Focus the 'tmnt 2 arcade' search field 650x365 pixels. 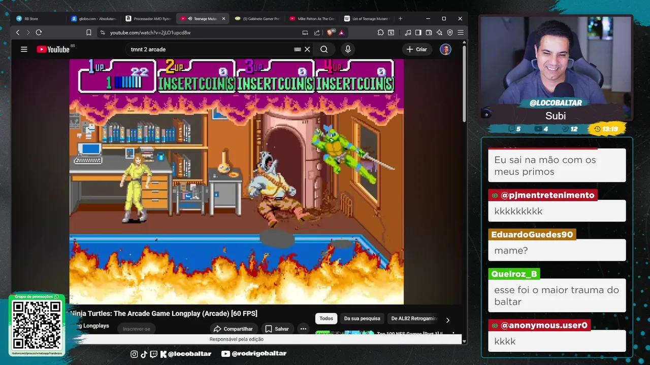coord(211,49)
